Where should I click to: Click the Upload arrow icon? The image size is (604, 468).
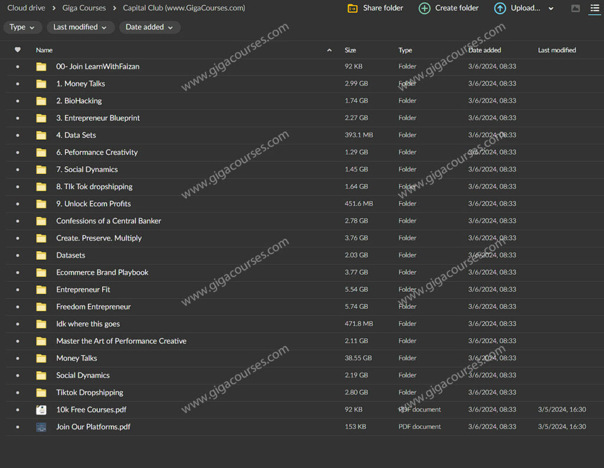pos(500,8)
